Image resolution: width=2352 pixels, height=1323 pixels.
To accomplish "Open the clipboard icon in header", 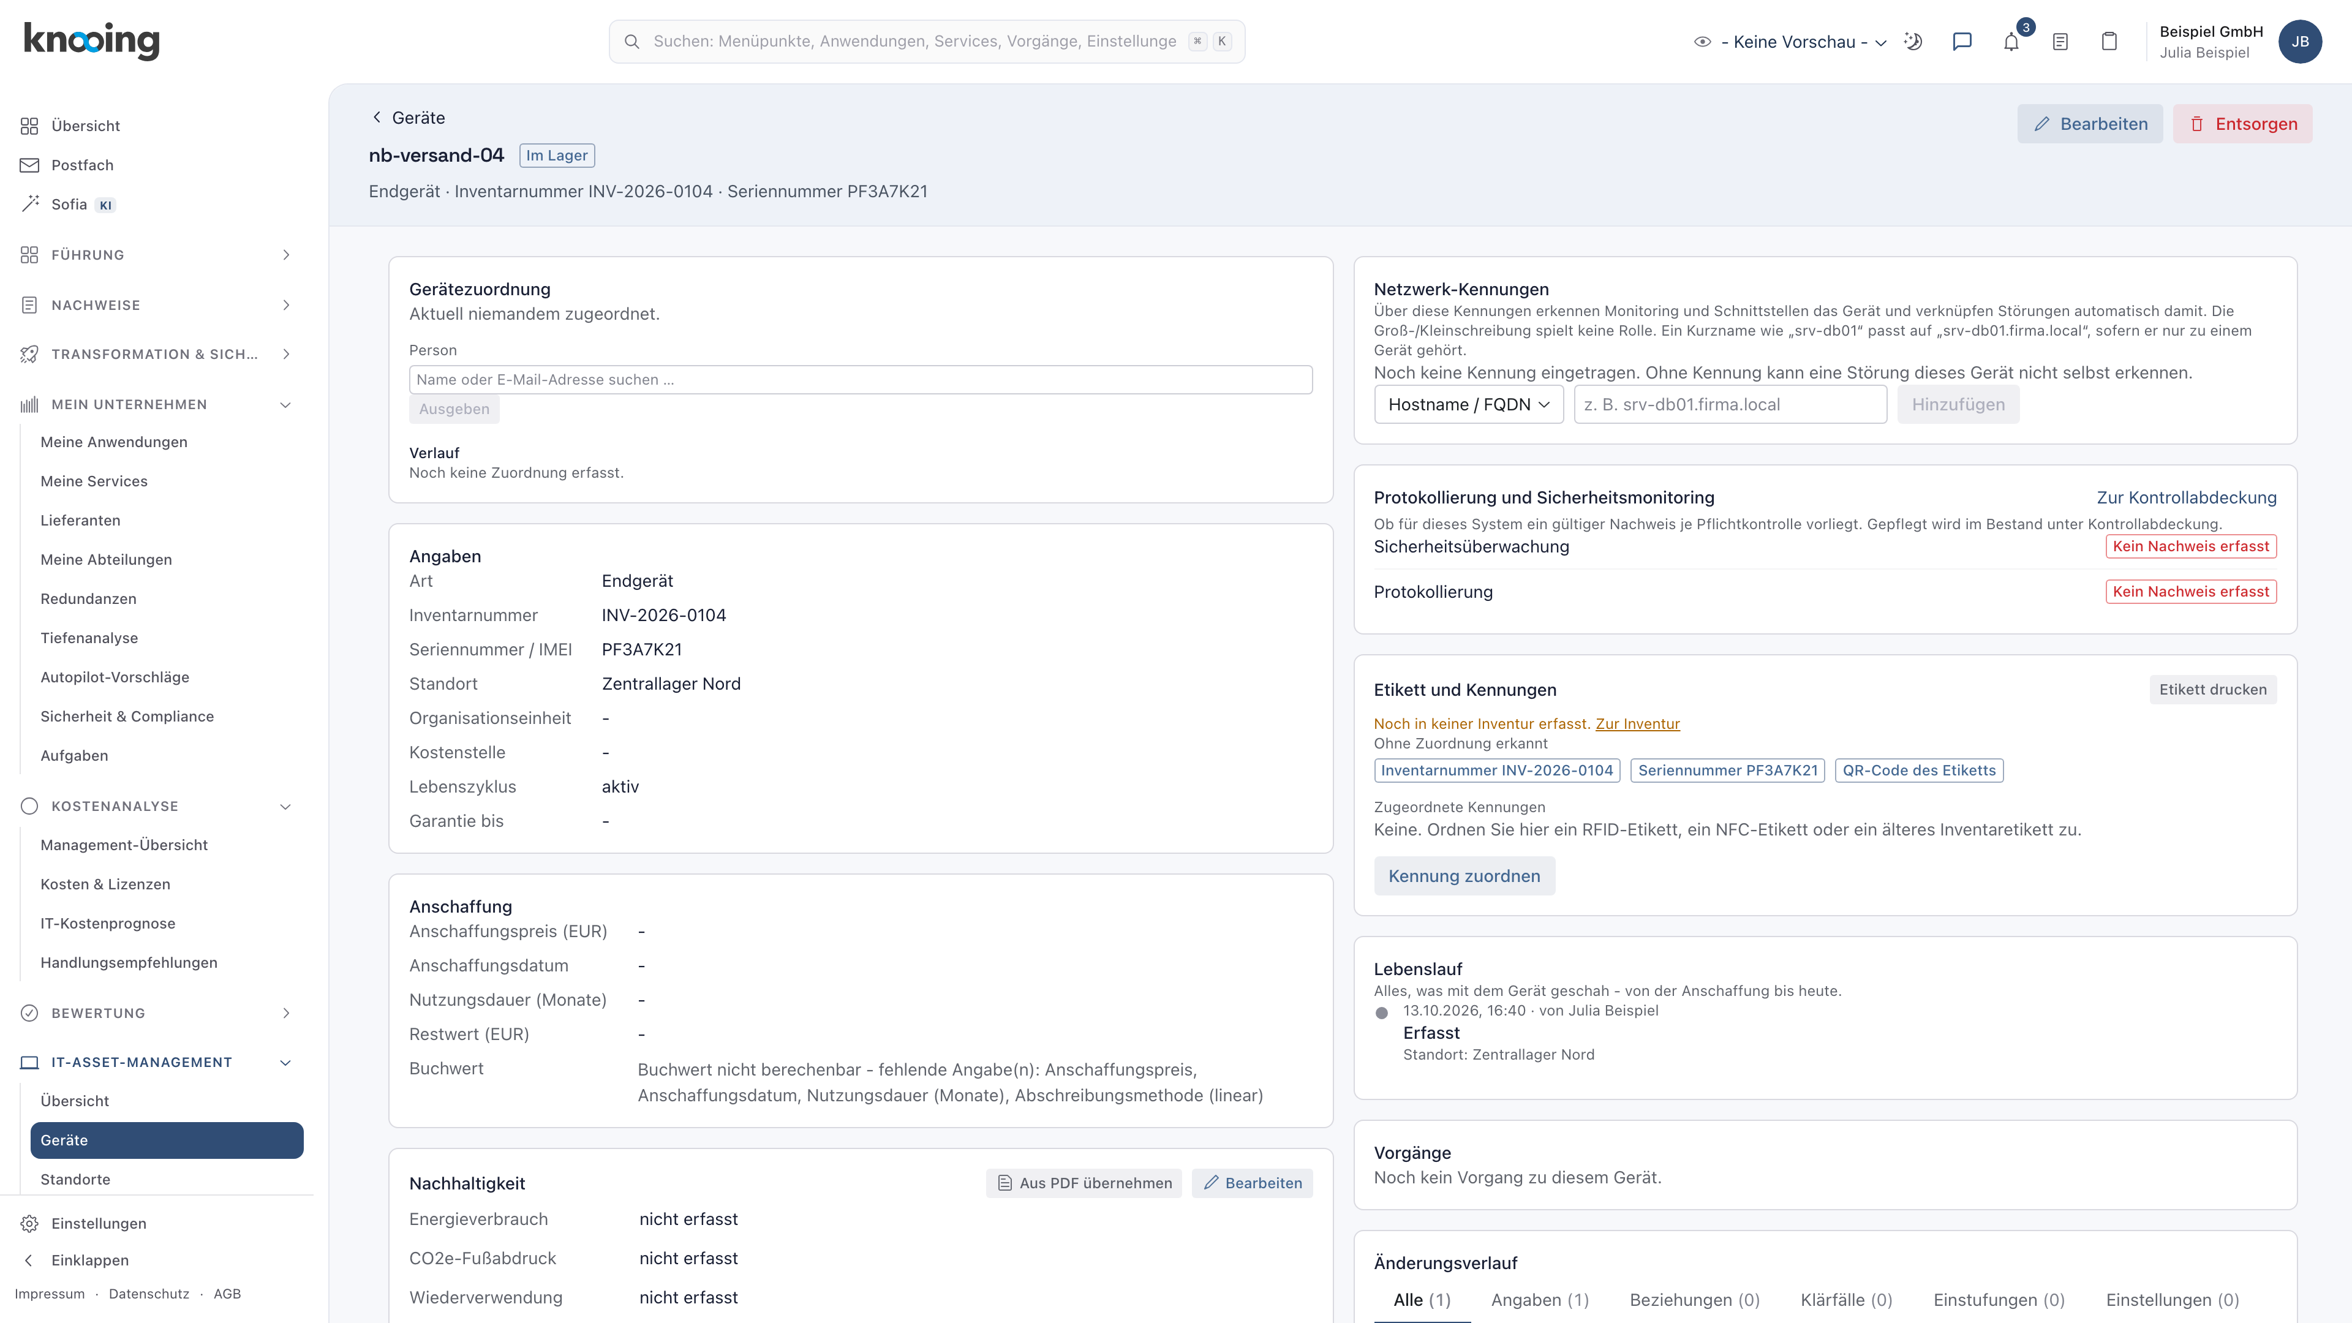I will pyautogui.click(x=2109, y=42).
